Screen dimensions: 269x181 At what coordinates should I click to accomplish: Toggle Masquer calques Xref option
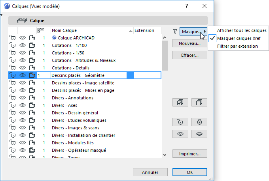pos(239,38)
